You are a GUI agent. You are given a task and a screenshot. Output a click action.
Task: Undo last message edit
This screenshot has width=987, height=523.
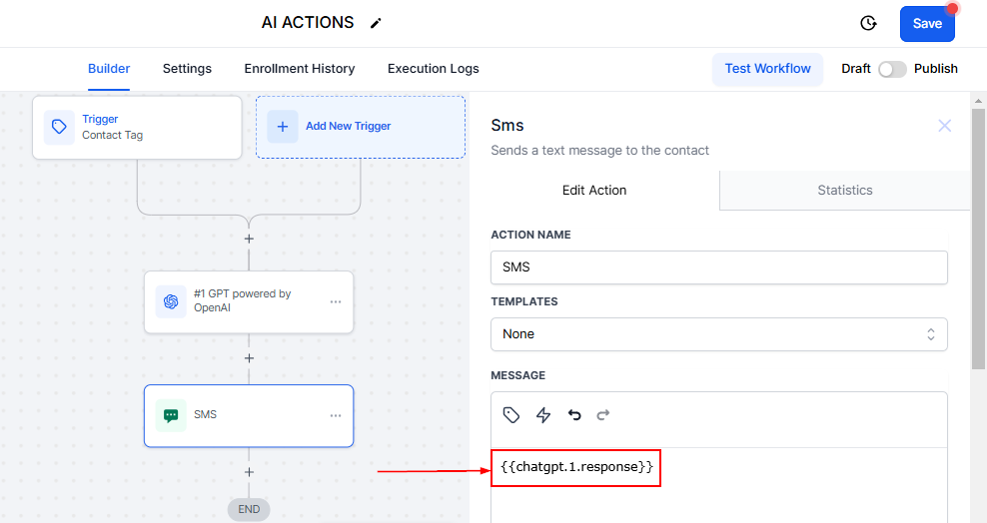coord(574,415)
